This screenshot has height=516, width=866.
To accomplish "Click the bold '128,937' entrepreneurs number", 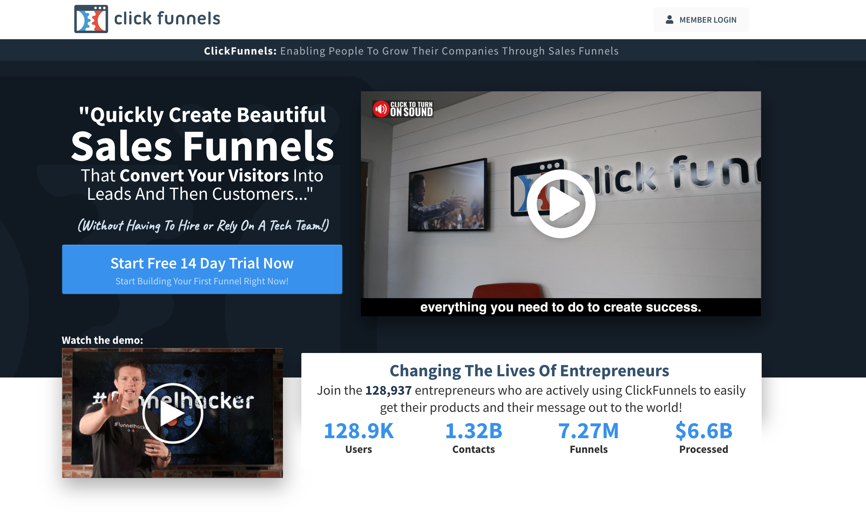I will pyautogui.click(x=388, y=390).
